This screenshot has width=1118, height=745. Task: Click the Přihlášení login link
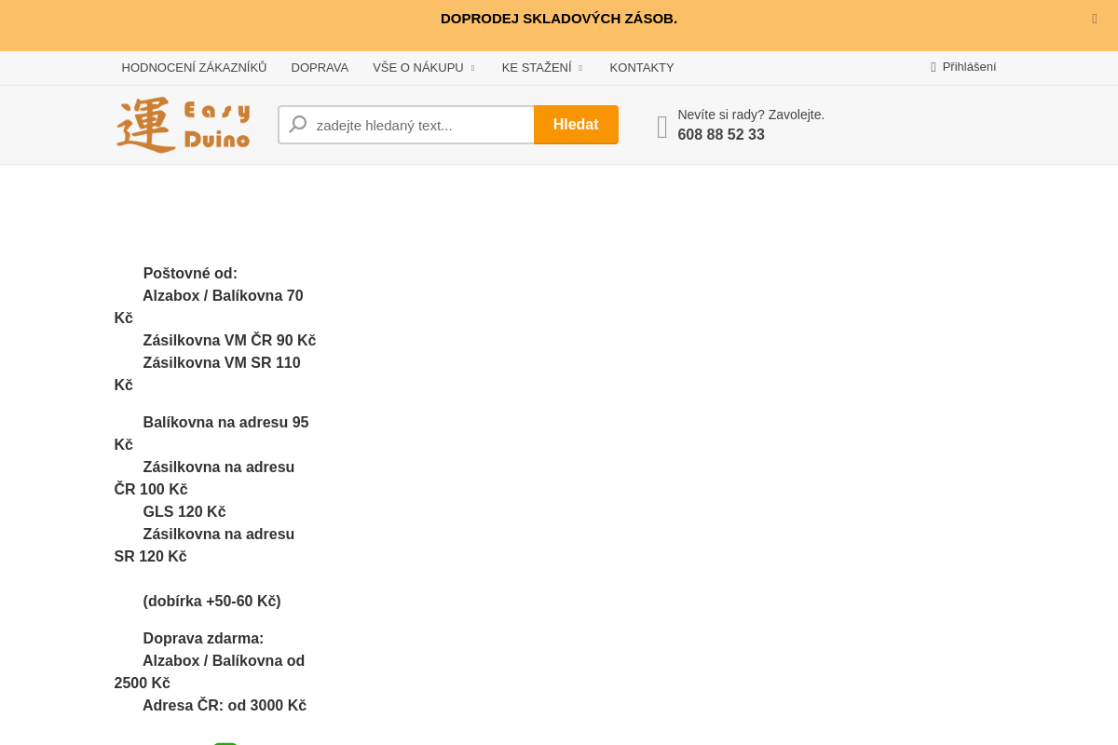click(x=969, y=67)
